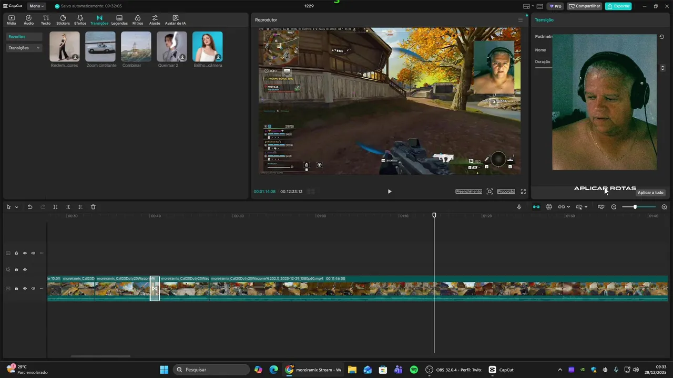Select the Zoom cintilante transition thumbnail
This screenshot has width=673, height=378.
[x=100, y=47]
